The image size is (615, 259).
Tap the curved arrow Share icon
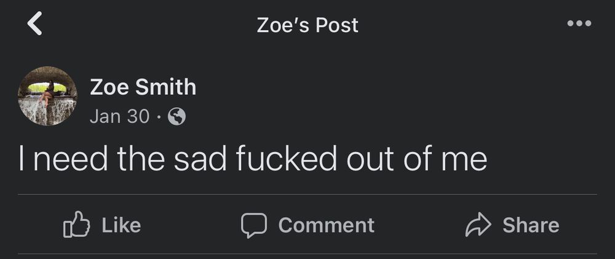478,225
